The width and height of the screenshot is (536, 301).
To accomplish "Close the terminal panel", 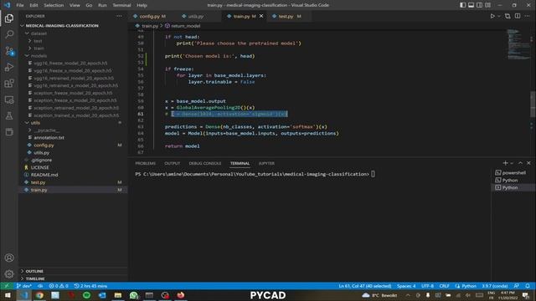I will pos(528,163).
